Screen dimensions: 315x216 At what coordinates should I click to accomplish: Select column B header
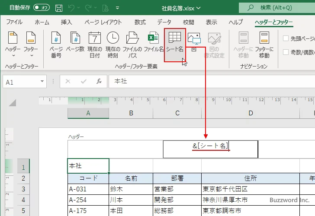(131, 113)
